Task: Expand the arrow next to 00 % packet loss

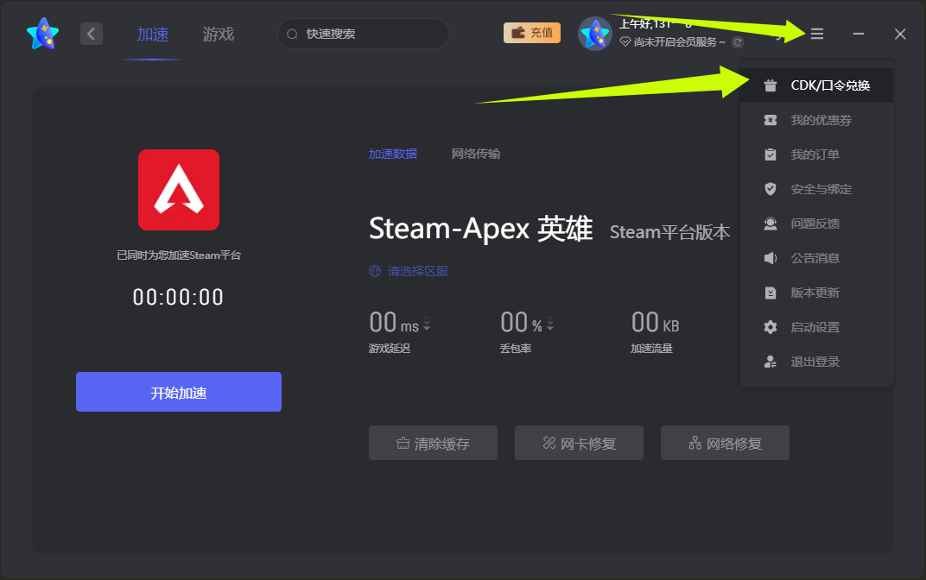Action: pos(550,325)
